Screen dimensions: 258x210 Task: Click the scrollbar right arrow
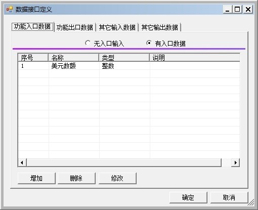pos(236,162)
